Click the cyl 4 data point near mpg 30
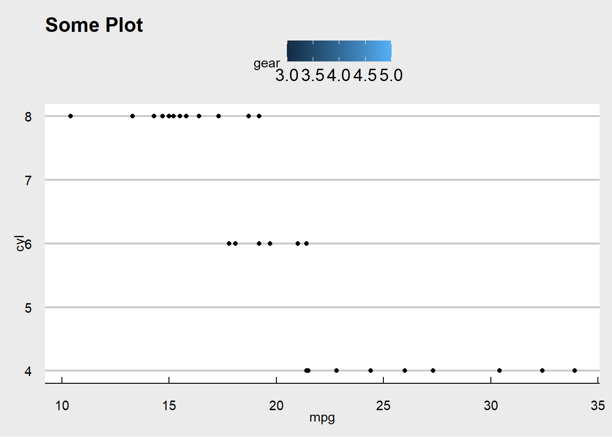 [x=500, y=371]
